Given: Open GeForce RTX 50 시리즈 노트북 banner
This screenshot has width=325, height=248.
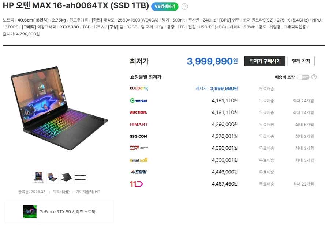Looking at the screenshot, I should tap(59, 211).
